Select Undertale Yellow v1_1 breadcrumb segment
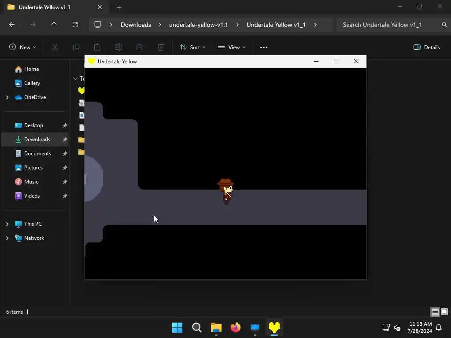 [x=276, y=25]
